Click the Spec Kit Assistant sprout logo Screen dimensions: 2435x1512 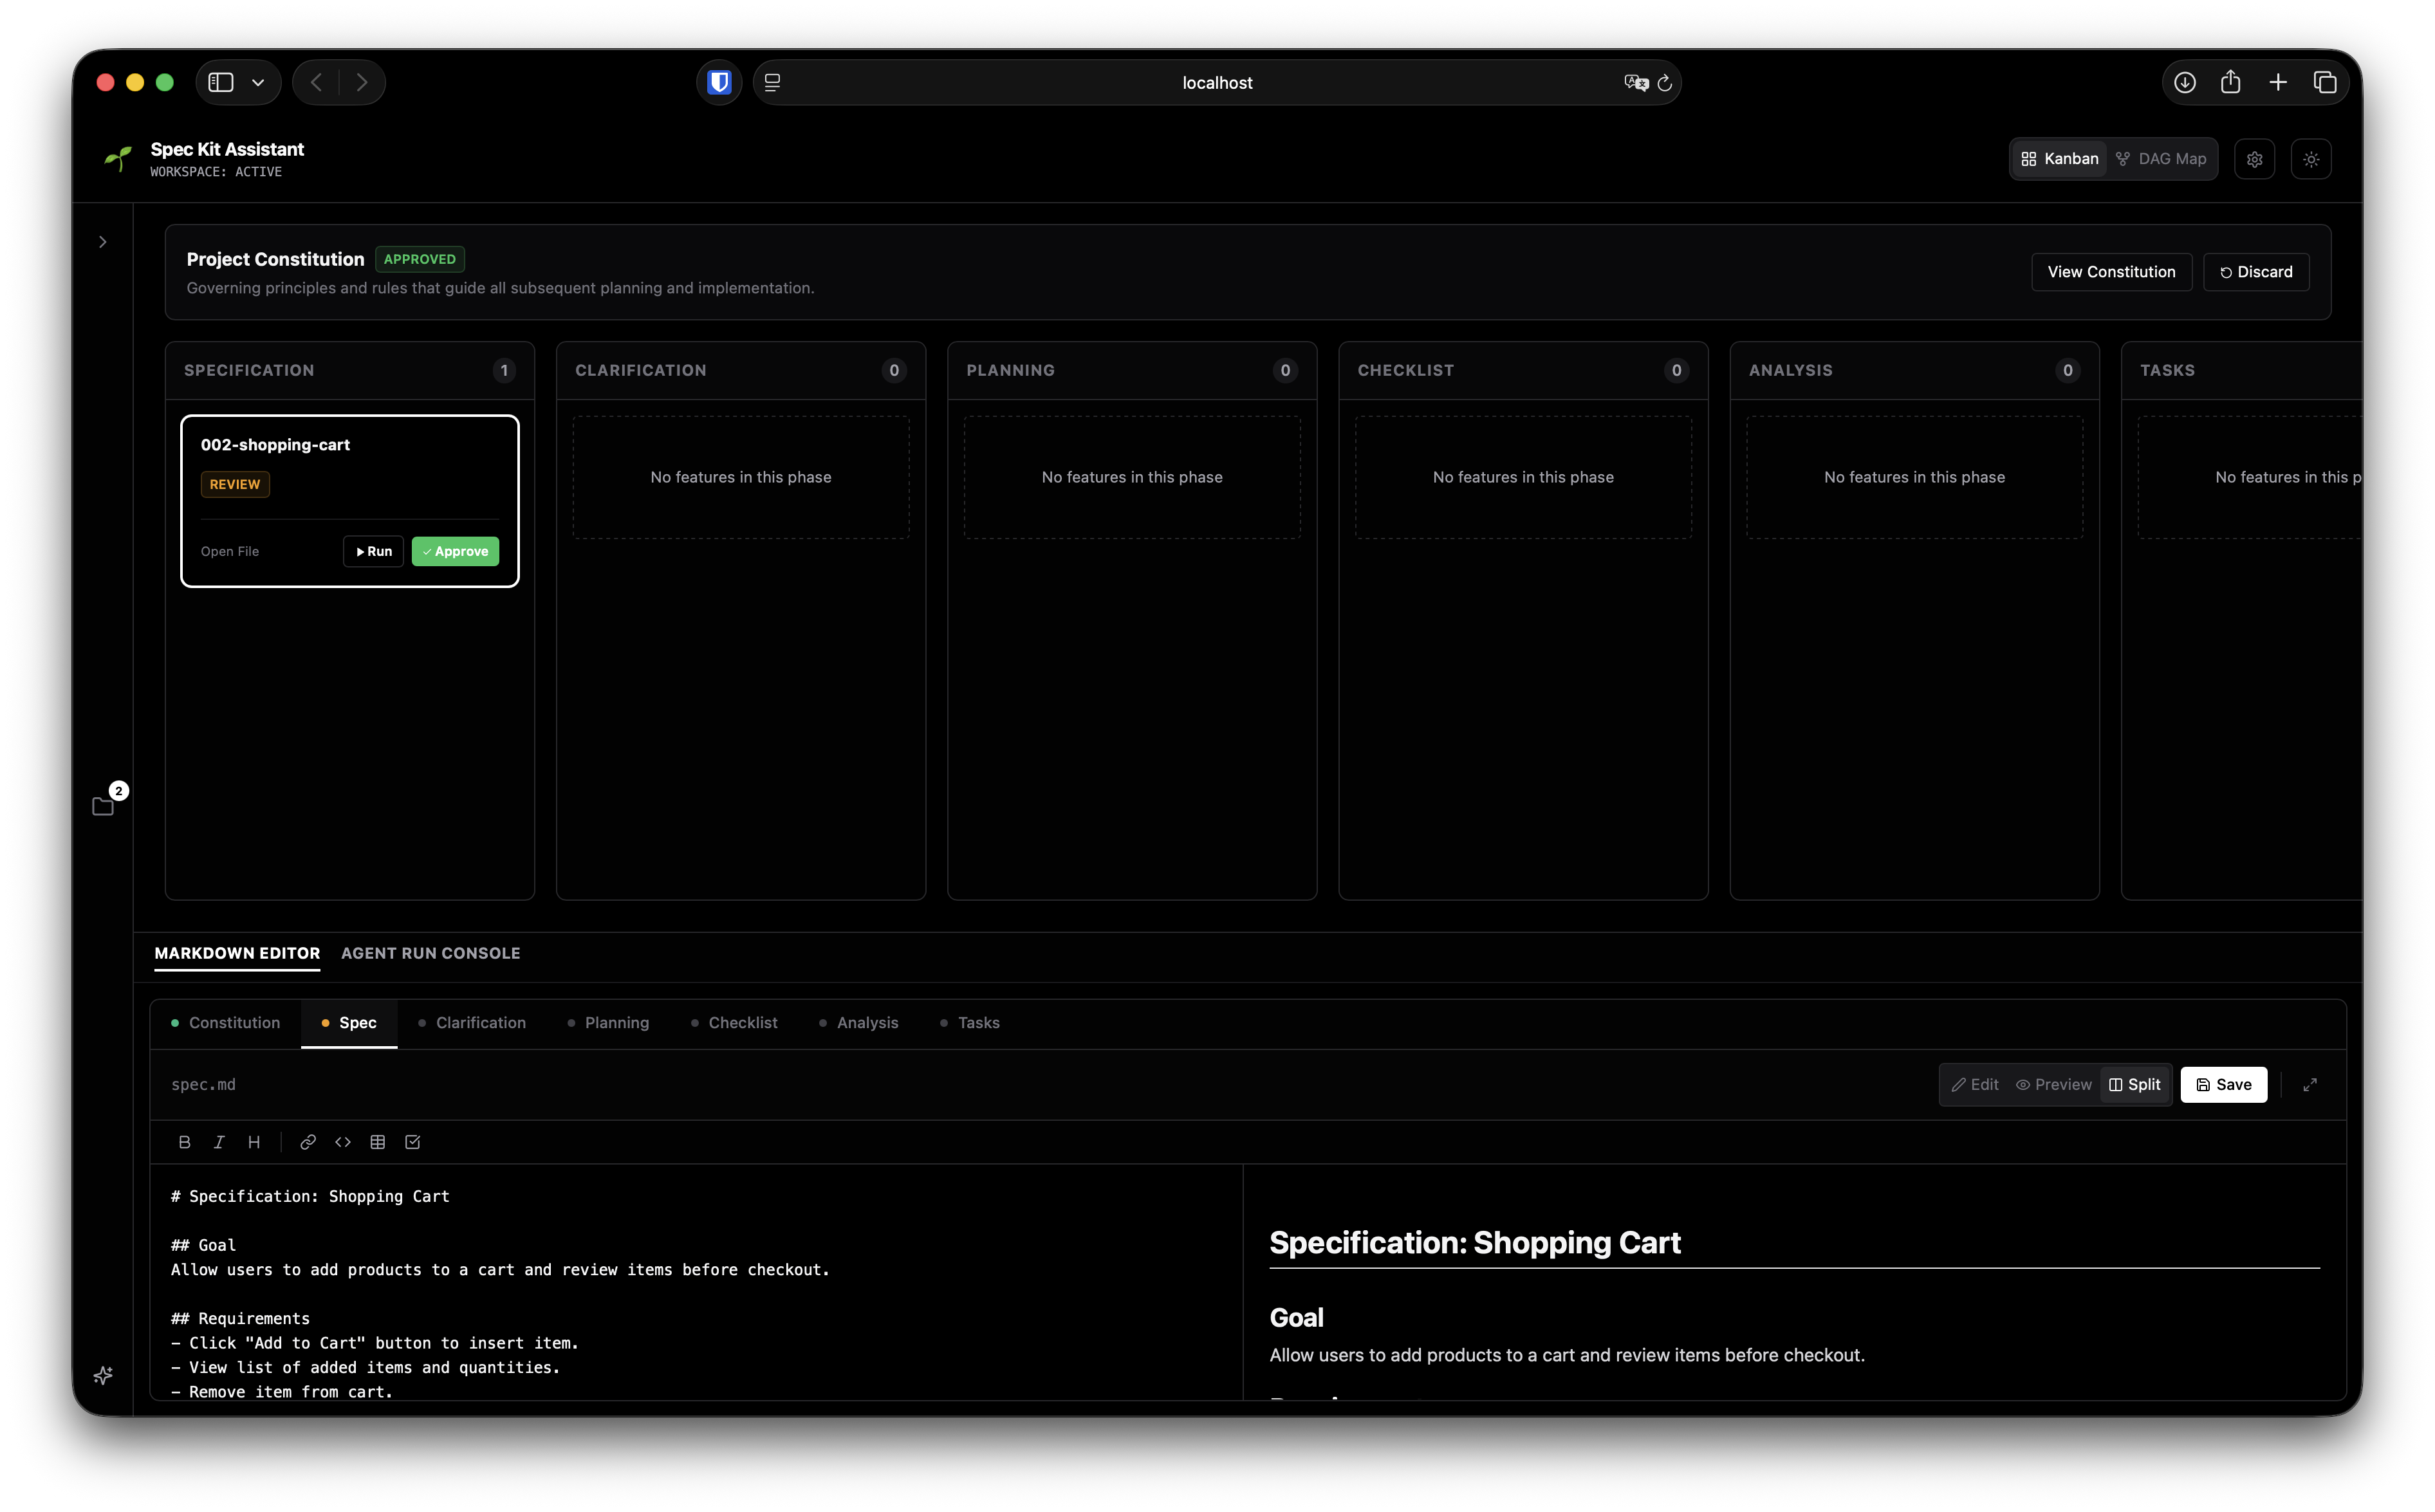point(118,158)
